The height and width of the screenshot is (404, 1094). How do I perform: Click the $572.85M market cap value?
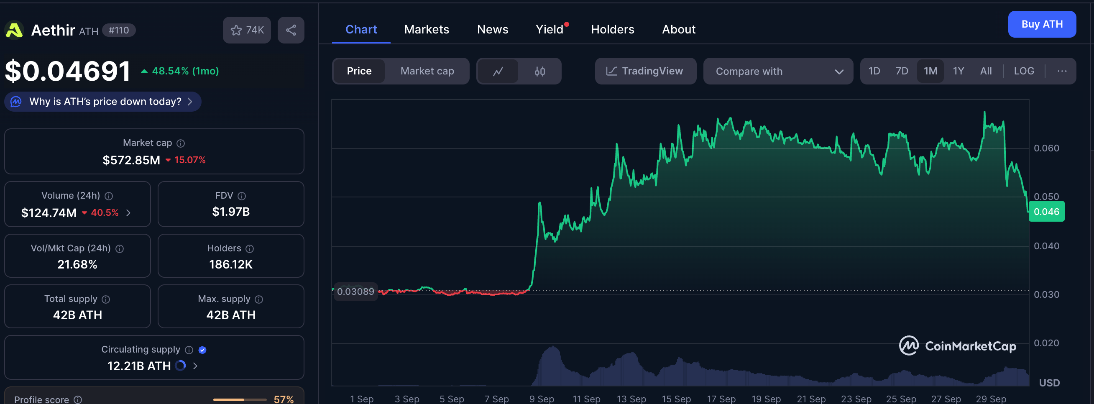coord(131,160)
